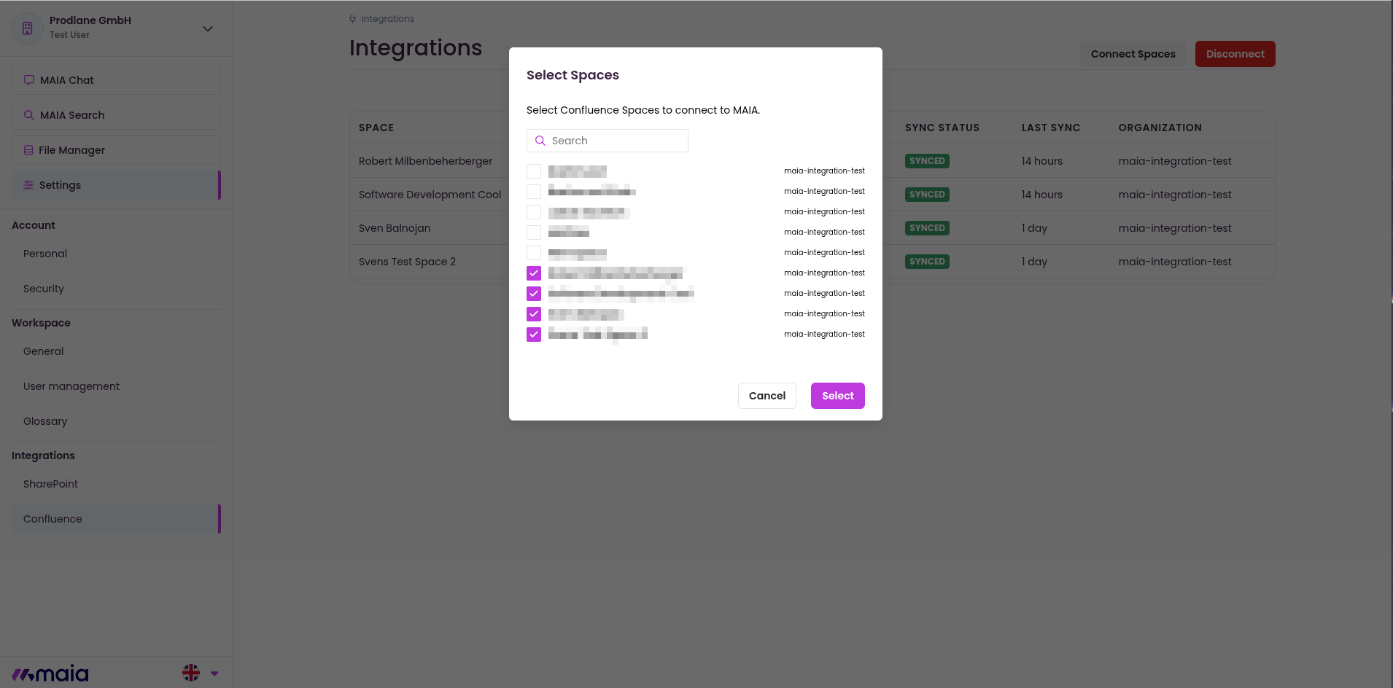Click the maia logo in the sidebar footer
Image resolution: width=1393 pixels, height=688 pixels.
(x=50, y=673)
